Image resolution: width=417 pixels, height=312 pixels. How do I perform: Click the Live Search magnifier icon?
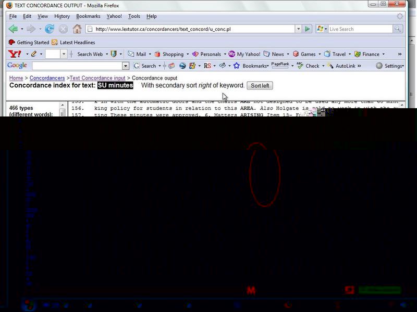[398, 29]
